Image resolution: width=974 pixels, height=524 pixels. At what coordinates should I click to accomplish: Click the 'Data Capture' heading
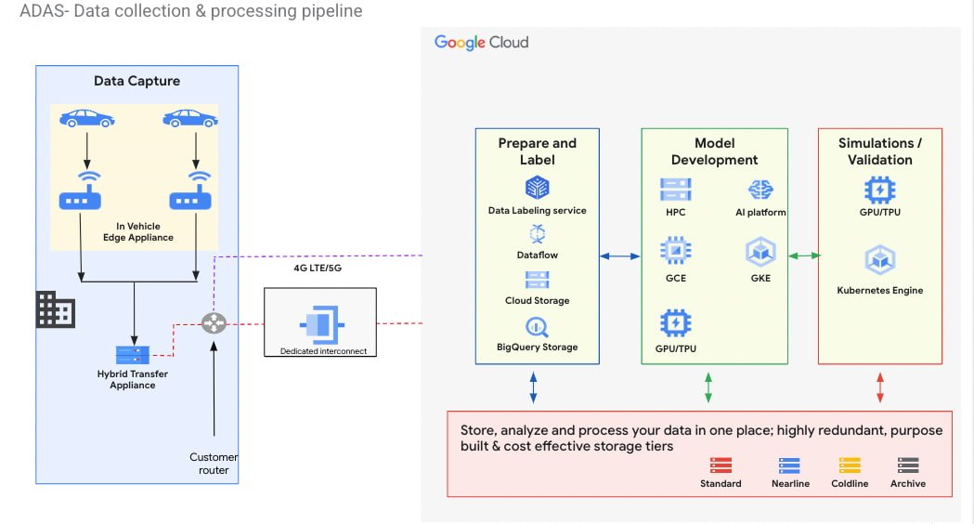click(x=136, y=81)
